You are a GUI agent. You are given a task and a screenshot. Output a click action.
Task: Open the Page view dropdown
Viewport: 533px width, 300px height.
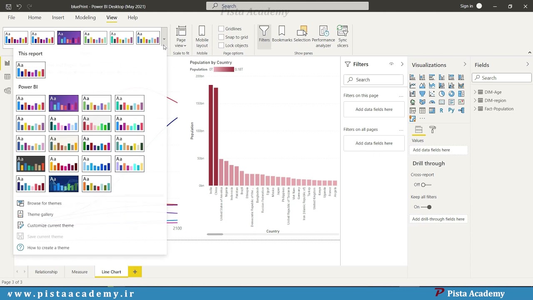[x=181, y=37]
